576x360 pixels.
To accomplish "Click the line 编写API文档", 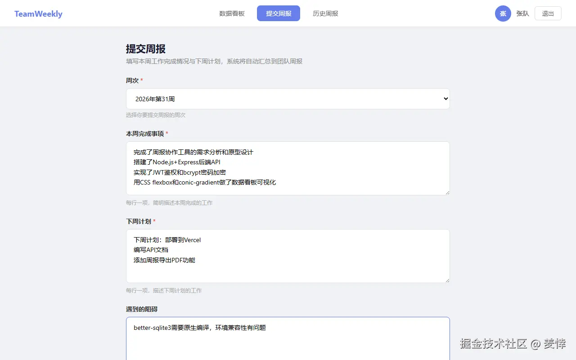I will [151, 250].
